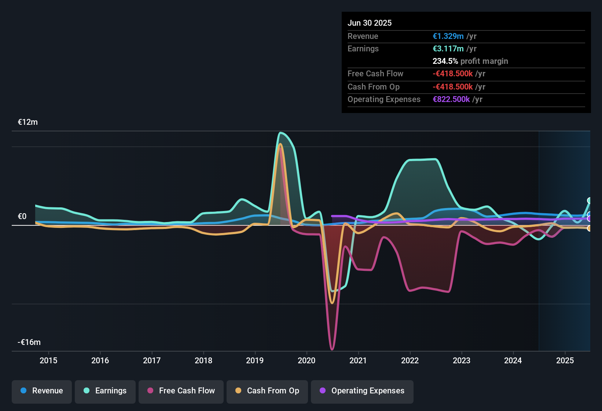Image resolution: width=602 pixels, height=411 pixels.
Task: Toggle the Free Cash Flow series off
Action: click(x=181, y=391)
